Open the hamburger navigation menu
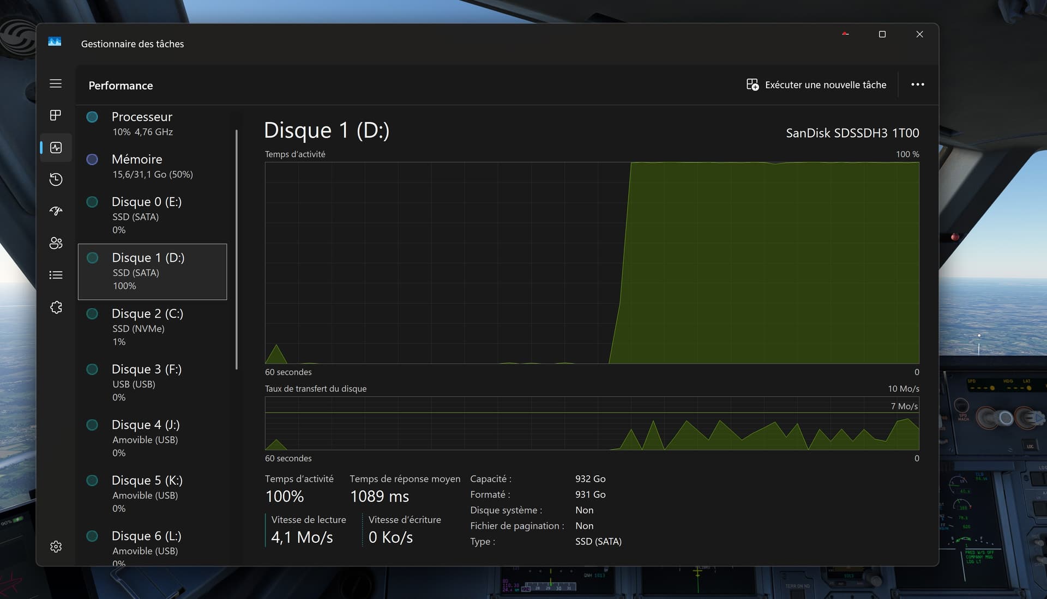Viewport: 1047px width, 599px height. pyautogui.click(x=56, y=83)
